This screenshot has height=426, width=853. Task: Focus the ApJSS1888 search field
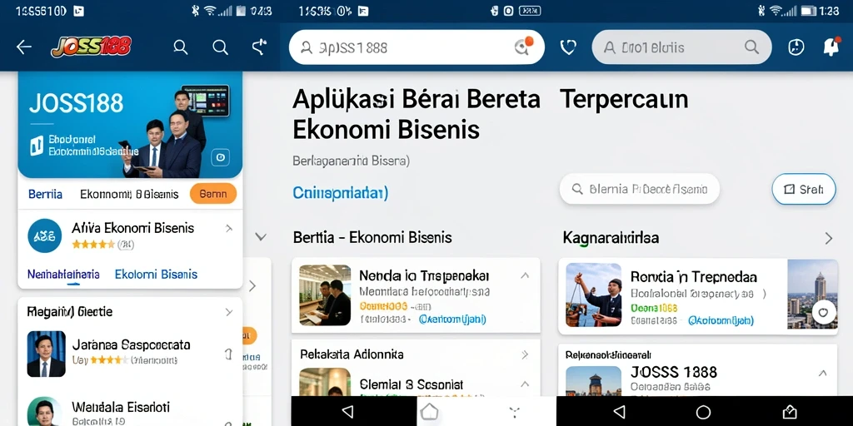417,47
